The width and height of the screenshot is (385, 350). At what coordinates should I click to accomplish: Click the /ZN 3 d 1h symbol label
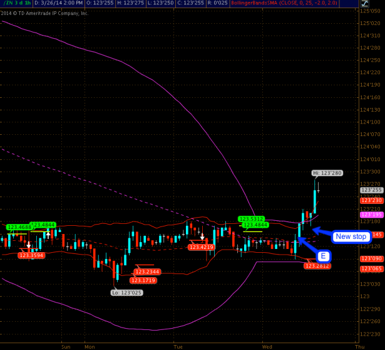pos(16,3)
